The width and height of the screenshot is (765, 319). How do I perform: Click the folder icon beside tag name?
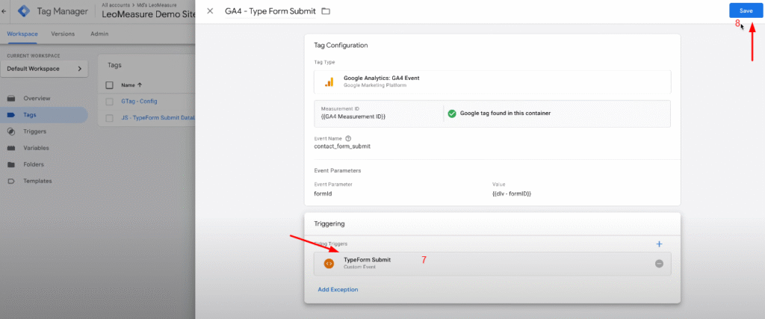point(326,11)
